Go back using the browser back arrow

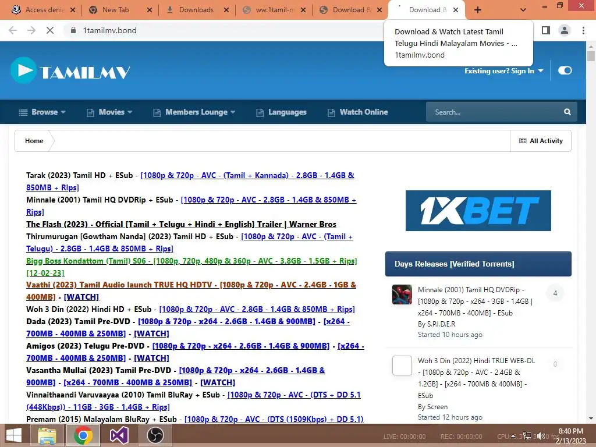[x=13, y=30]
